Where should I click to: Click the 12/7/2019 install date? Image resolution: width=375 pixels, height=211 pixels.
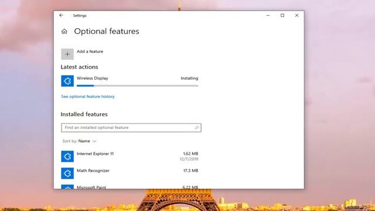click(189, 159)
